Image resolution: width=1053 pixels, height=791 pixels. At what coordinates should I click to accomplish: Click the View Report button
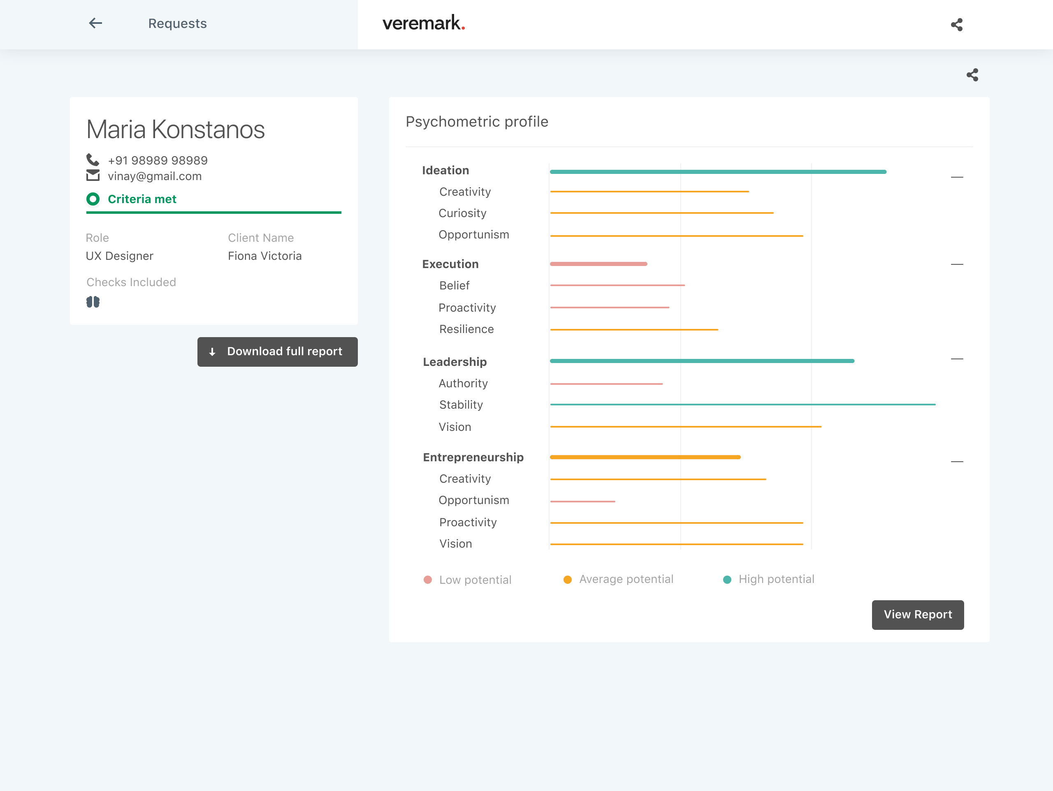click(917, 615)
